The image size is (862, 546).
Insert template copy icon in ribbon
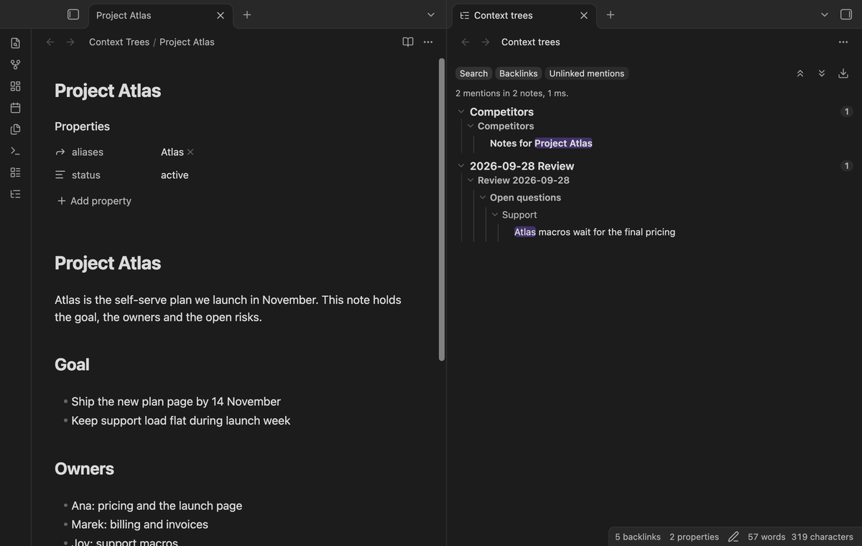[15, 129]
